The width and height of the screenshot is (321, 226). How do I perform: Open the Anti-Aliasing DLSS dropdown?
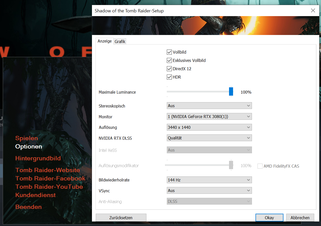(209, 201)
